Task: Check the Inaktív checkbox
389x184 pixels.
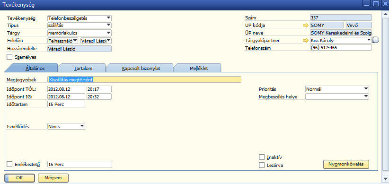Action: (x=262, y=157)
